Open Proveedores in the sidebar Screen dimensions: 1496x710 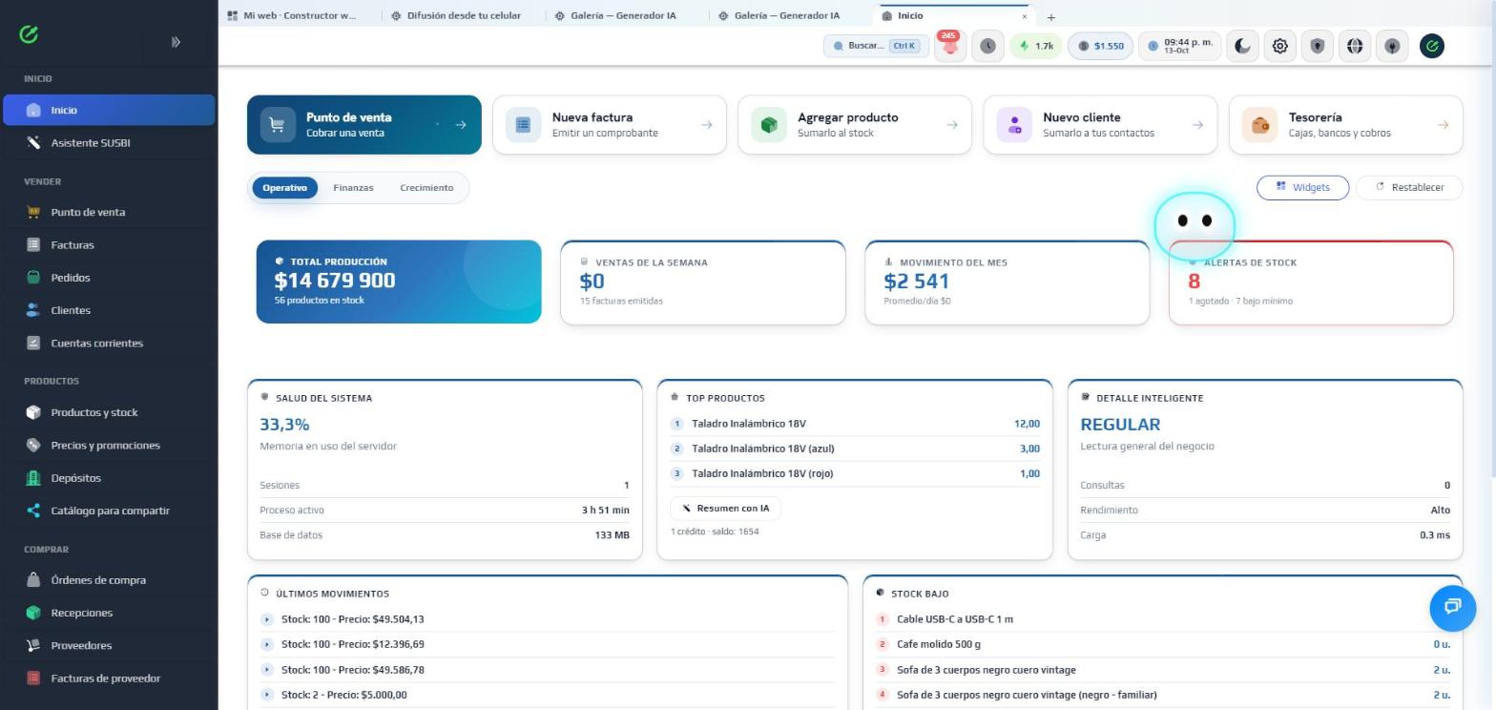click(109, 645)
